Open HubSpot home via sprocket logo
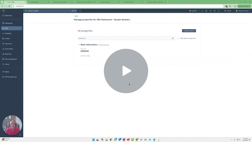The image size is (252, 142). pos(3,11)
